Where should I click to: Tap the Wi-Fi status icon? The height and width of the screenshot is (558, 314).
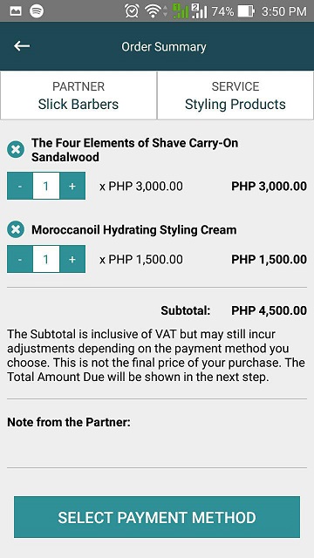click(154, 11)
